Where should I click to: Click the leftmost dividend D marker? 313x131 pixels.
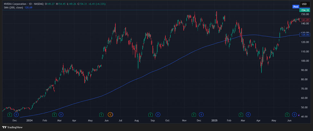tap(16, 114)
